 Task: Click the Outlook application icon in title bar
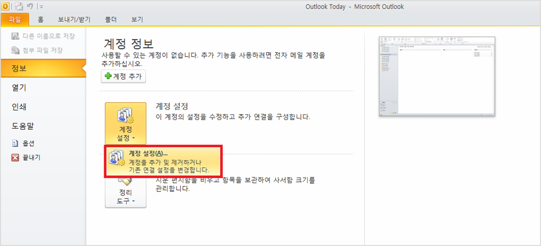[6, 6]
